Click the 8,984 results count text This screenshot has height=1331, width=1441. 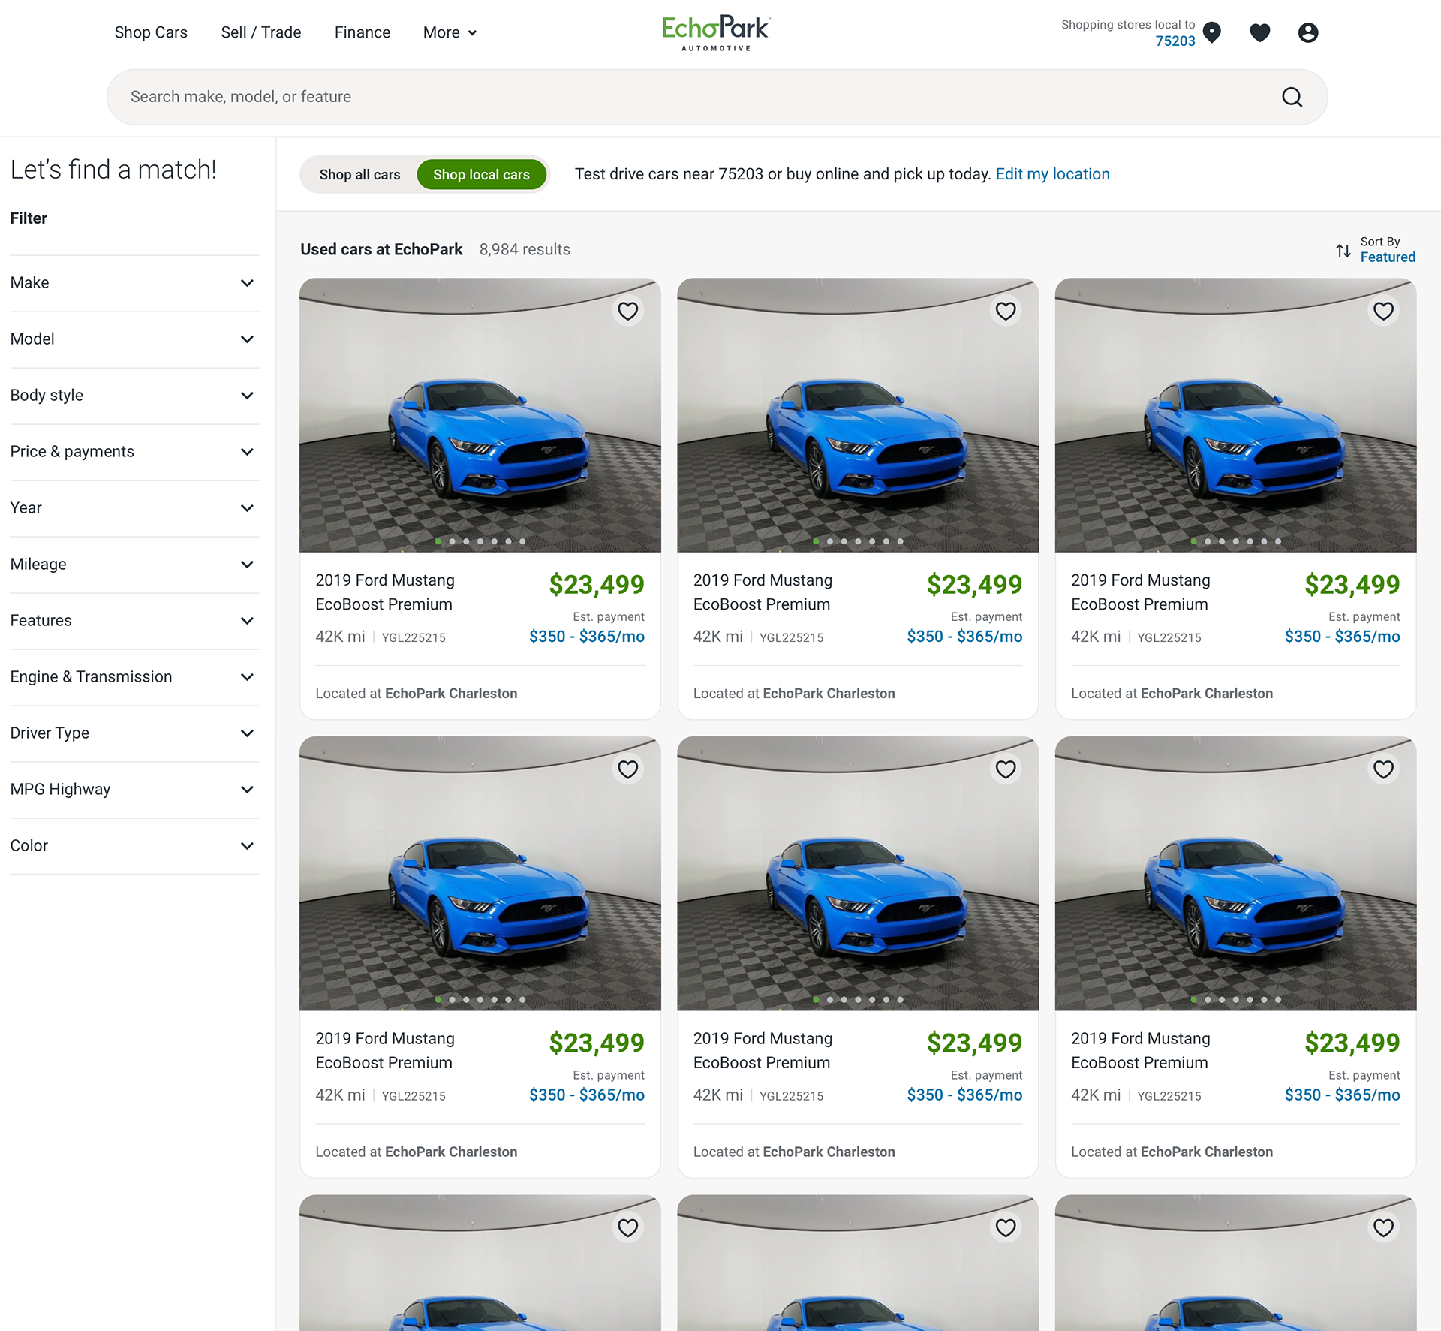click(525, 250)
